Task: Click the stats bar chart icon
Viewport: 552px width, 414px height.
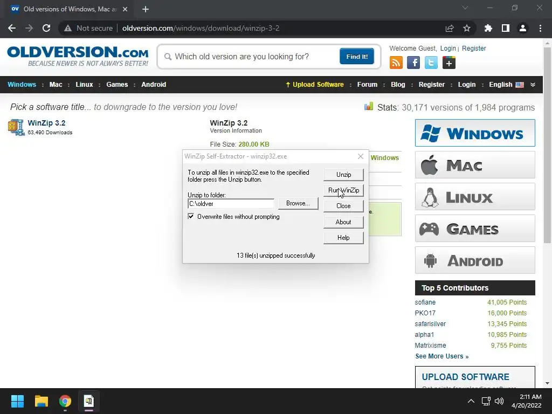Action: [x=369, y=107]
